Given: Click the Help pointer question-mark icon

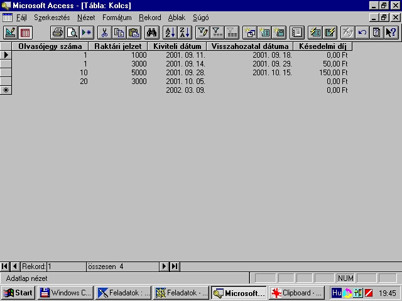Looking at the screenshot, I should pos(391,33).
